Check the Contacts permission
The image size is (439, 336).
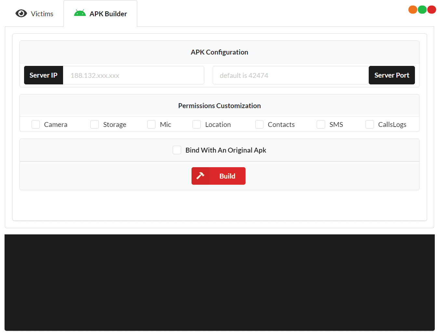click(x=259, y=124)
